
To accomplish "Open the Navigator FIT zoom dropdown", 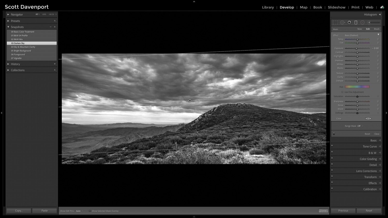I will tap(38, 14).
